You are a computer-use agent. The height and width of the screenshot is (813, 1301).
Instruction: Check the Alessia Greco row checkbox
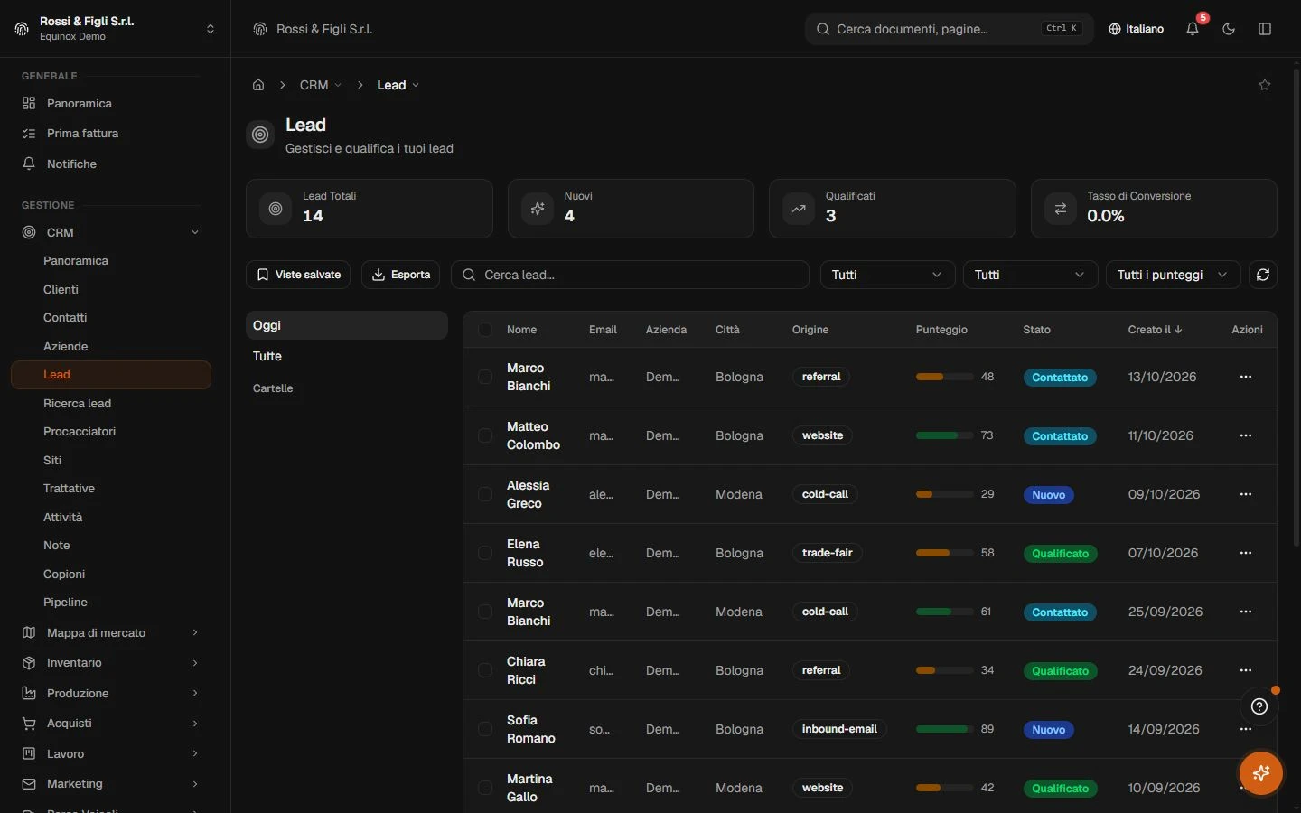click(x=485, y=494)
